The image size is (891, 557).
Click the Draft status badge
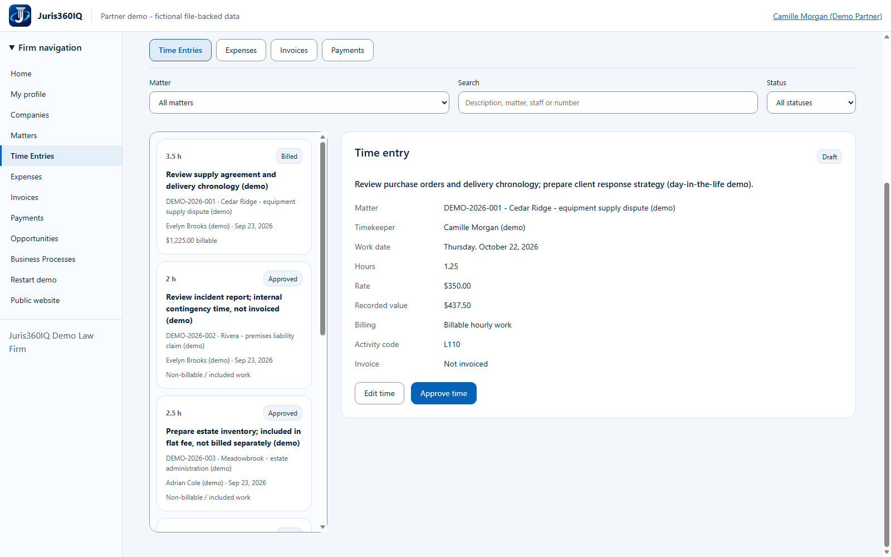coord(829,157)
